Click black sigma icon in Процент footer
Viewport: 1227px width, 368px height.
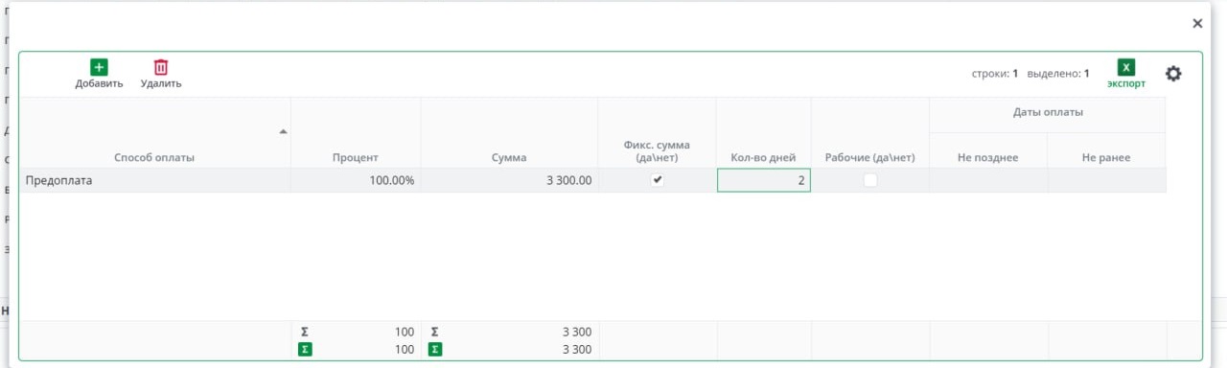pos(305,332)
